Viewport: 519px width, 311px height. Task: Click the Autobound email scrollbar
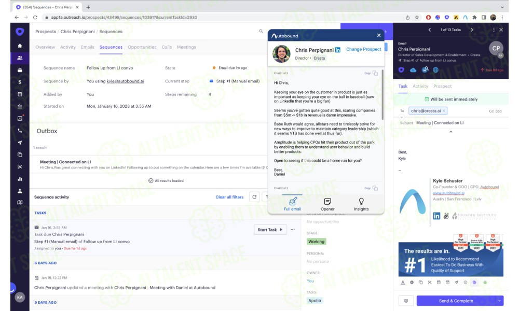(383, 94)
